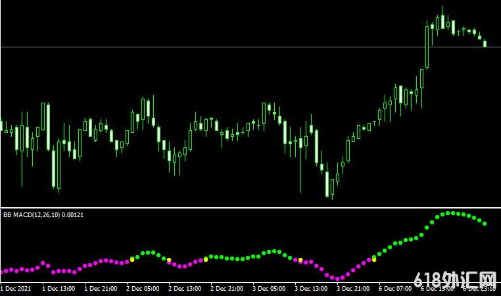
Task: Click the rightmost candlestick on the price chart
Action: [485, 43]
